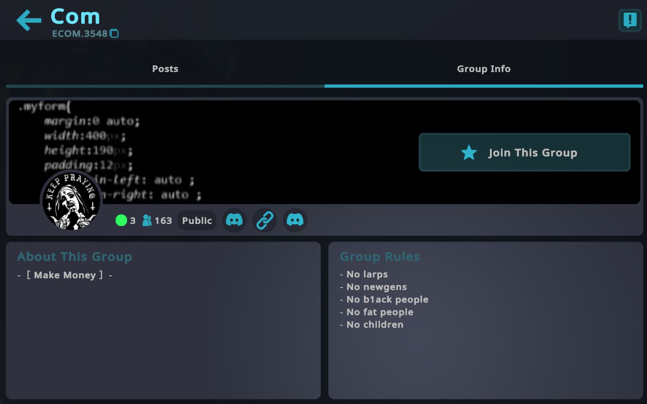Click the "No larps" rule
The height and width of the screenshot is (404, 647).
tap(364, 274)
